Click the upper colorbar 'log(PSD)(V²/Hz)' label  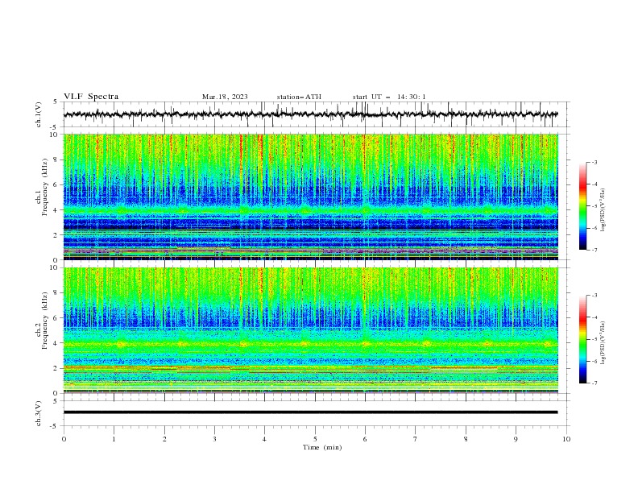603,210
